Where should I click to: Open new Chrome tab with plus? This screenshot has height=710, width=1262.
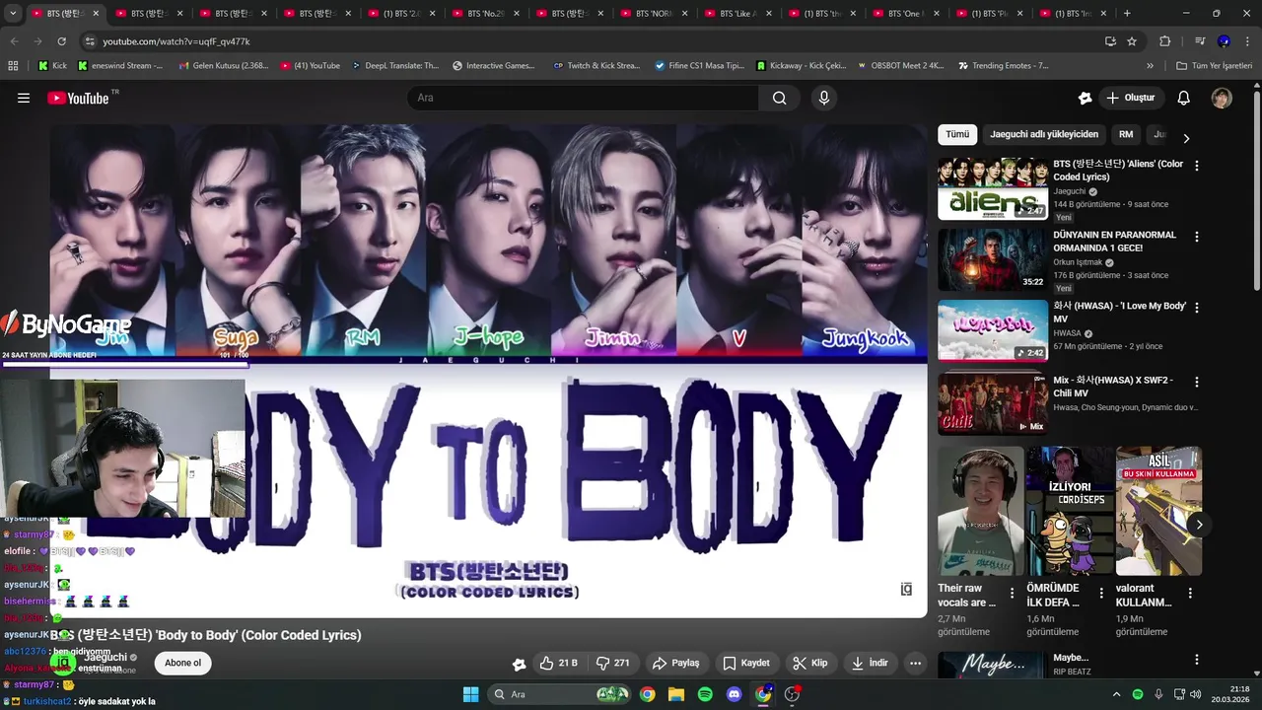(1127, 14)
